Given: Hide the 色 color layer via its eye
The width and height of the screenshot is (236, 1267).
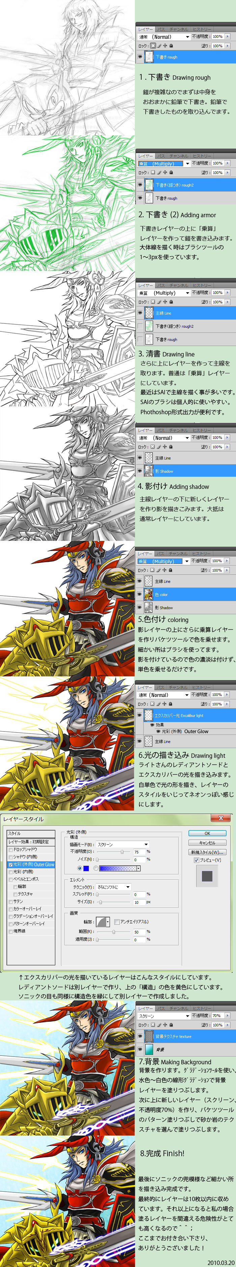Looking at the screenshot, I should pyautogui.click(x=140, y=594).
